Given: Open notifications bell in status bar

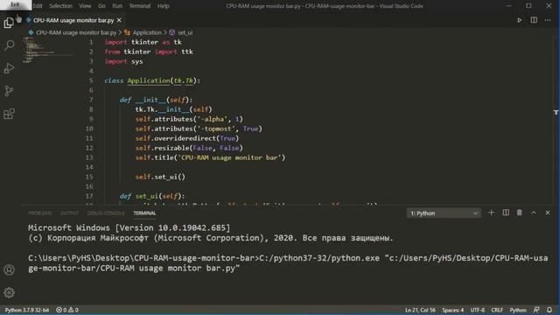Looking at the screenshot, I should coord(549,310).
